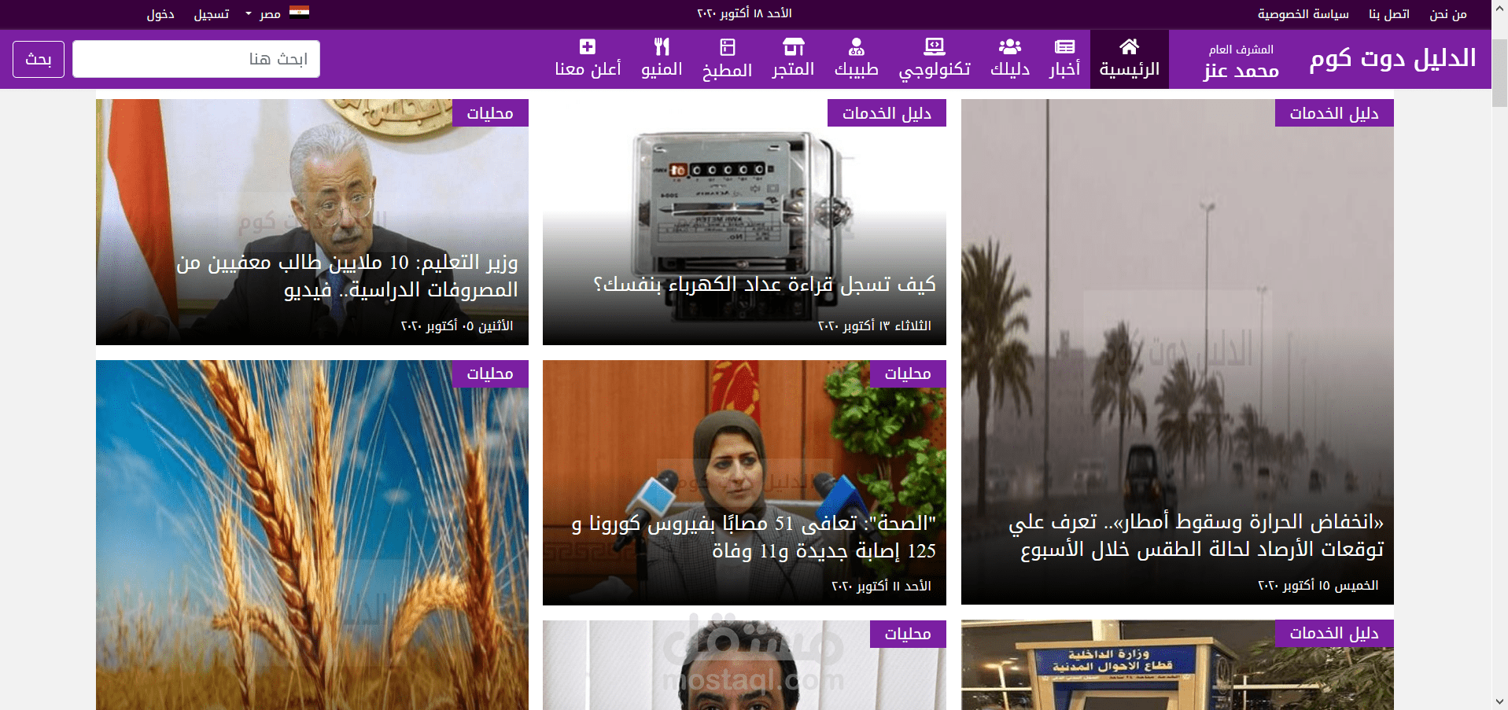Open the الصحة coronavirus recoveries headline
This screenshot has width=1508, height=710.
[x=754, y=537]
